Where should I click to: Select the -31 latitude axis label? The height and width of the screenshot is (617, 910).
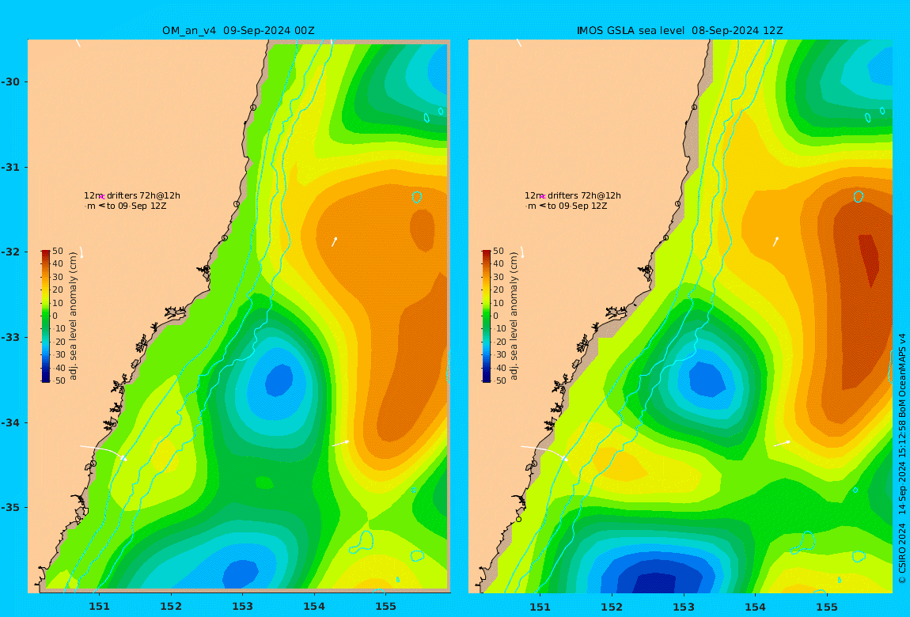pyautogui.click(x=10, y=168)
